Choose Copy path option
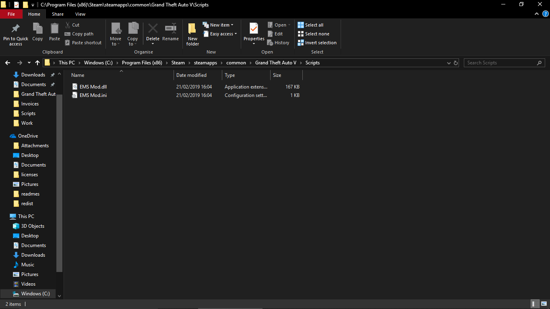Image resolution: width=550 pixels, height=309 pixels. point(79,34)
